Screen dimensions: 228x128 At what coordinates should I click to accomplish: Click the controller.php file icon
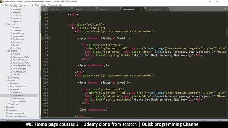[x=11, y=33]
